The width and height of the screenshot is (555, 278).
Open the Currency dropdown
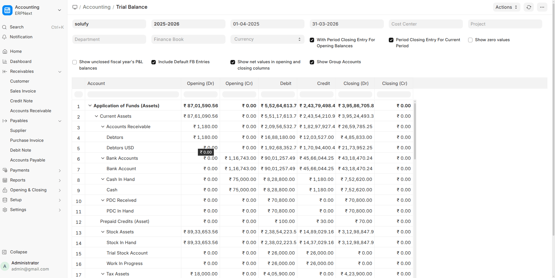pyautogui.click(x=267, y=39)
